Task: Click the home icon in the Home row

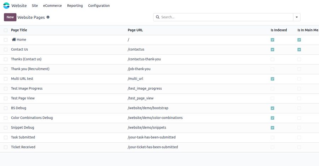Action: 14,40
